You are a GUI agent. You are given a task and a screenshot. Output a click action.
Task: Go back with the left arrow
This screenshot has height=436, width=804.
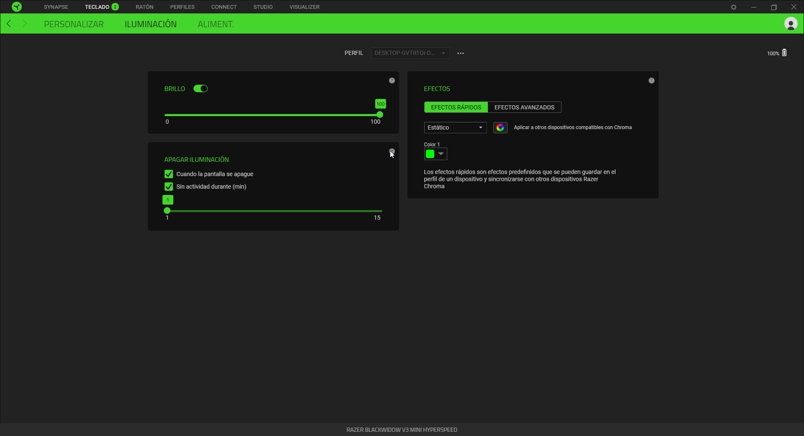[9, 24]
